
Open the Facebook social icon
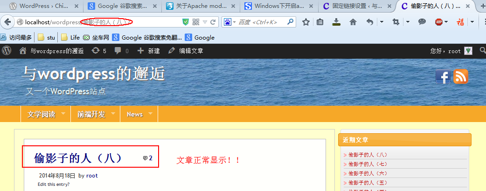pos(443,76)
